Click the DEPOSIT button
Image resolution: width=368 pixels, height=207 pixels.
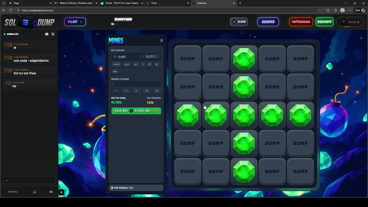click(325, 22)
